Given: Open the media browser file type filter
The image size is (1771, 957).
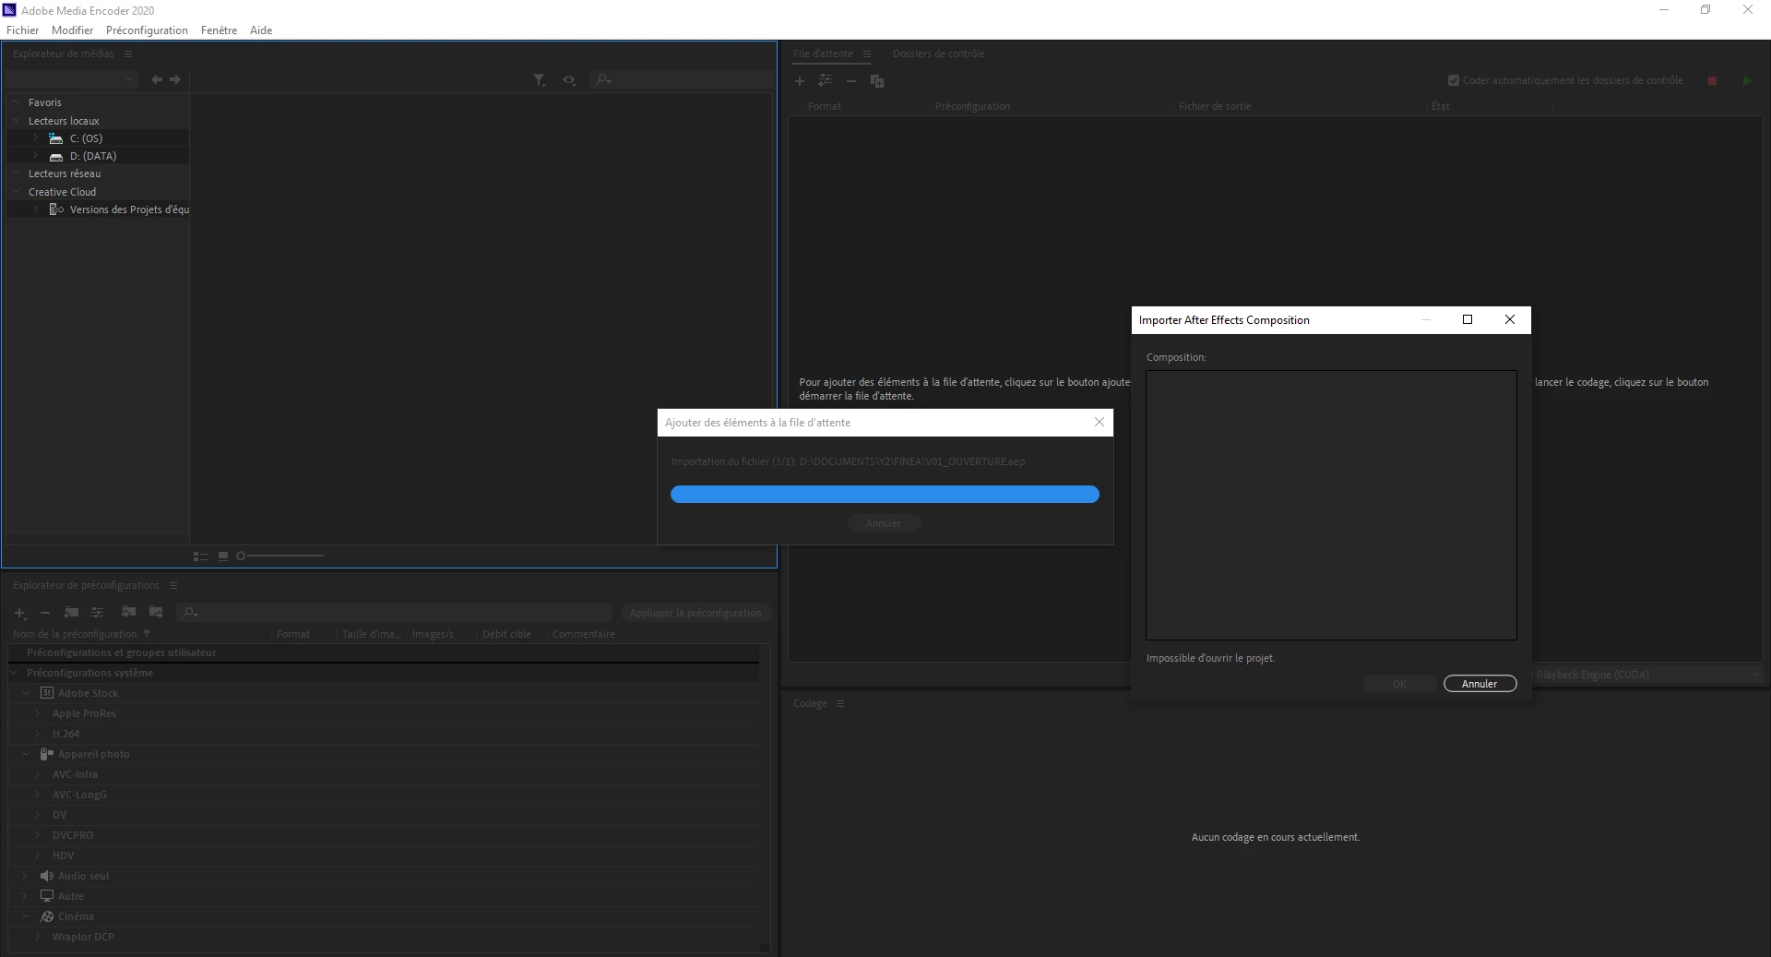Looking at the screenshot, I should [x=540, y=80].
